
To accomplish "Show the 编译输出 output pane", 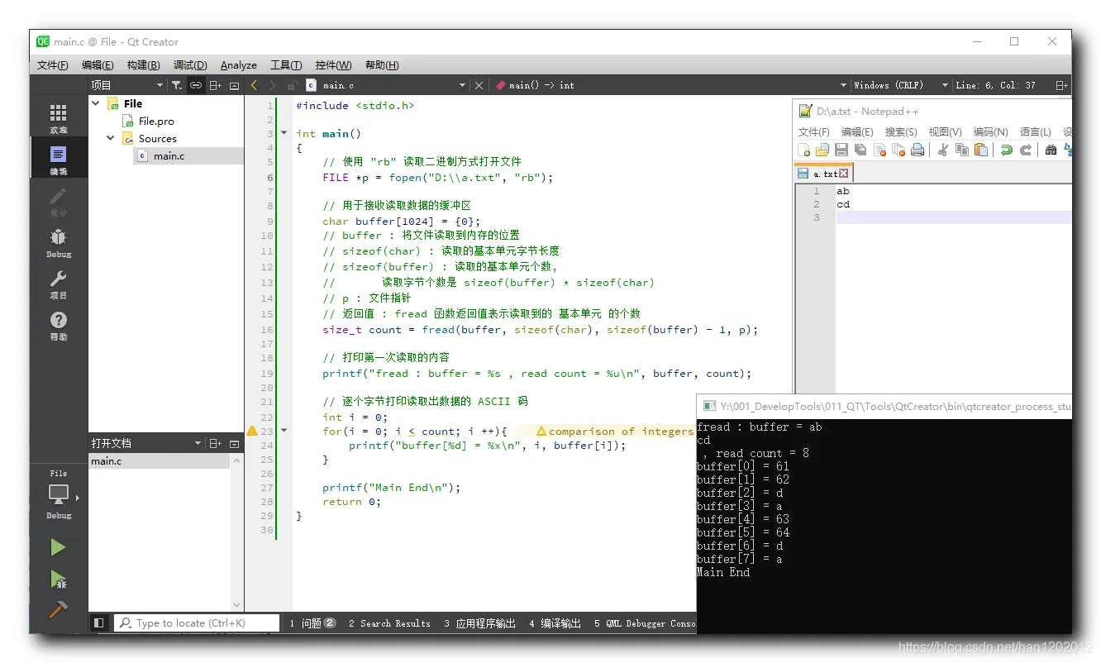I will point(555,623).
